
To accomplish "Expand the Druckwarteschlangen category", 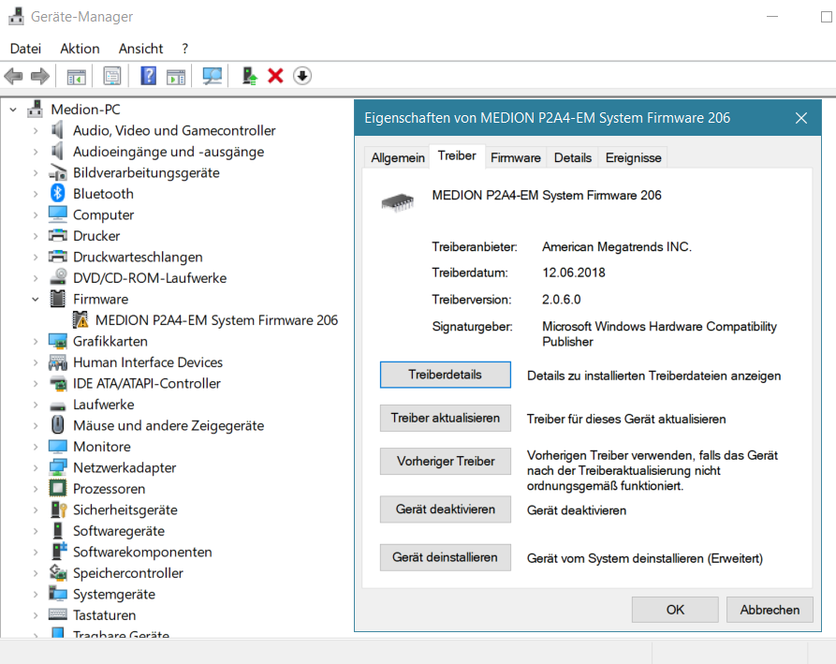I will [x=36, y=257].
